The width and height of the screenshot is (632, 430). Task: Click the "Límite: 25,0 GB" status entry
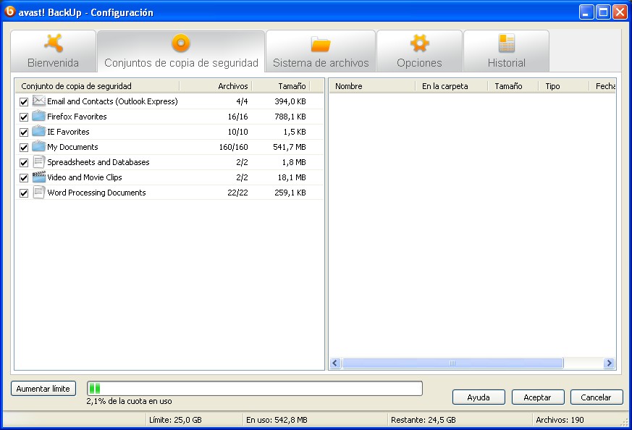tap(175, 420)
